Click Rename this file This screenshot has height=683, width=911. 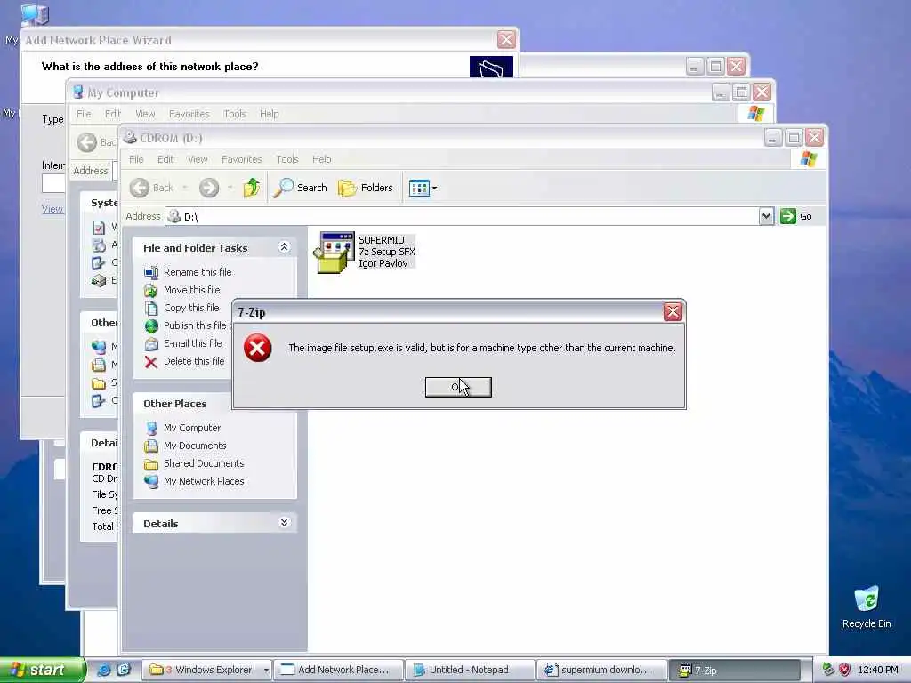coord(198,272)
